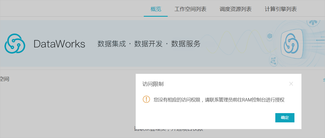Click the cube icon in banner illustration
The height and width of the screenshot is (138, 325).
270,36
